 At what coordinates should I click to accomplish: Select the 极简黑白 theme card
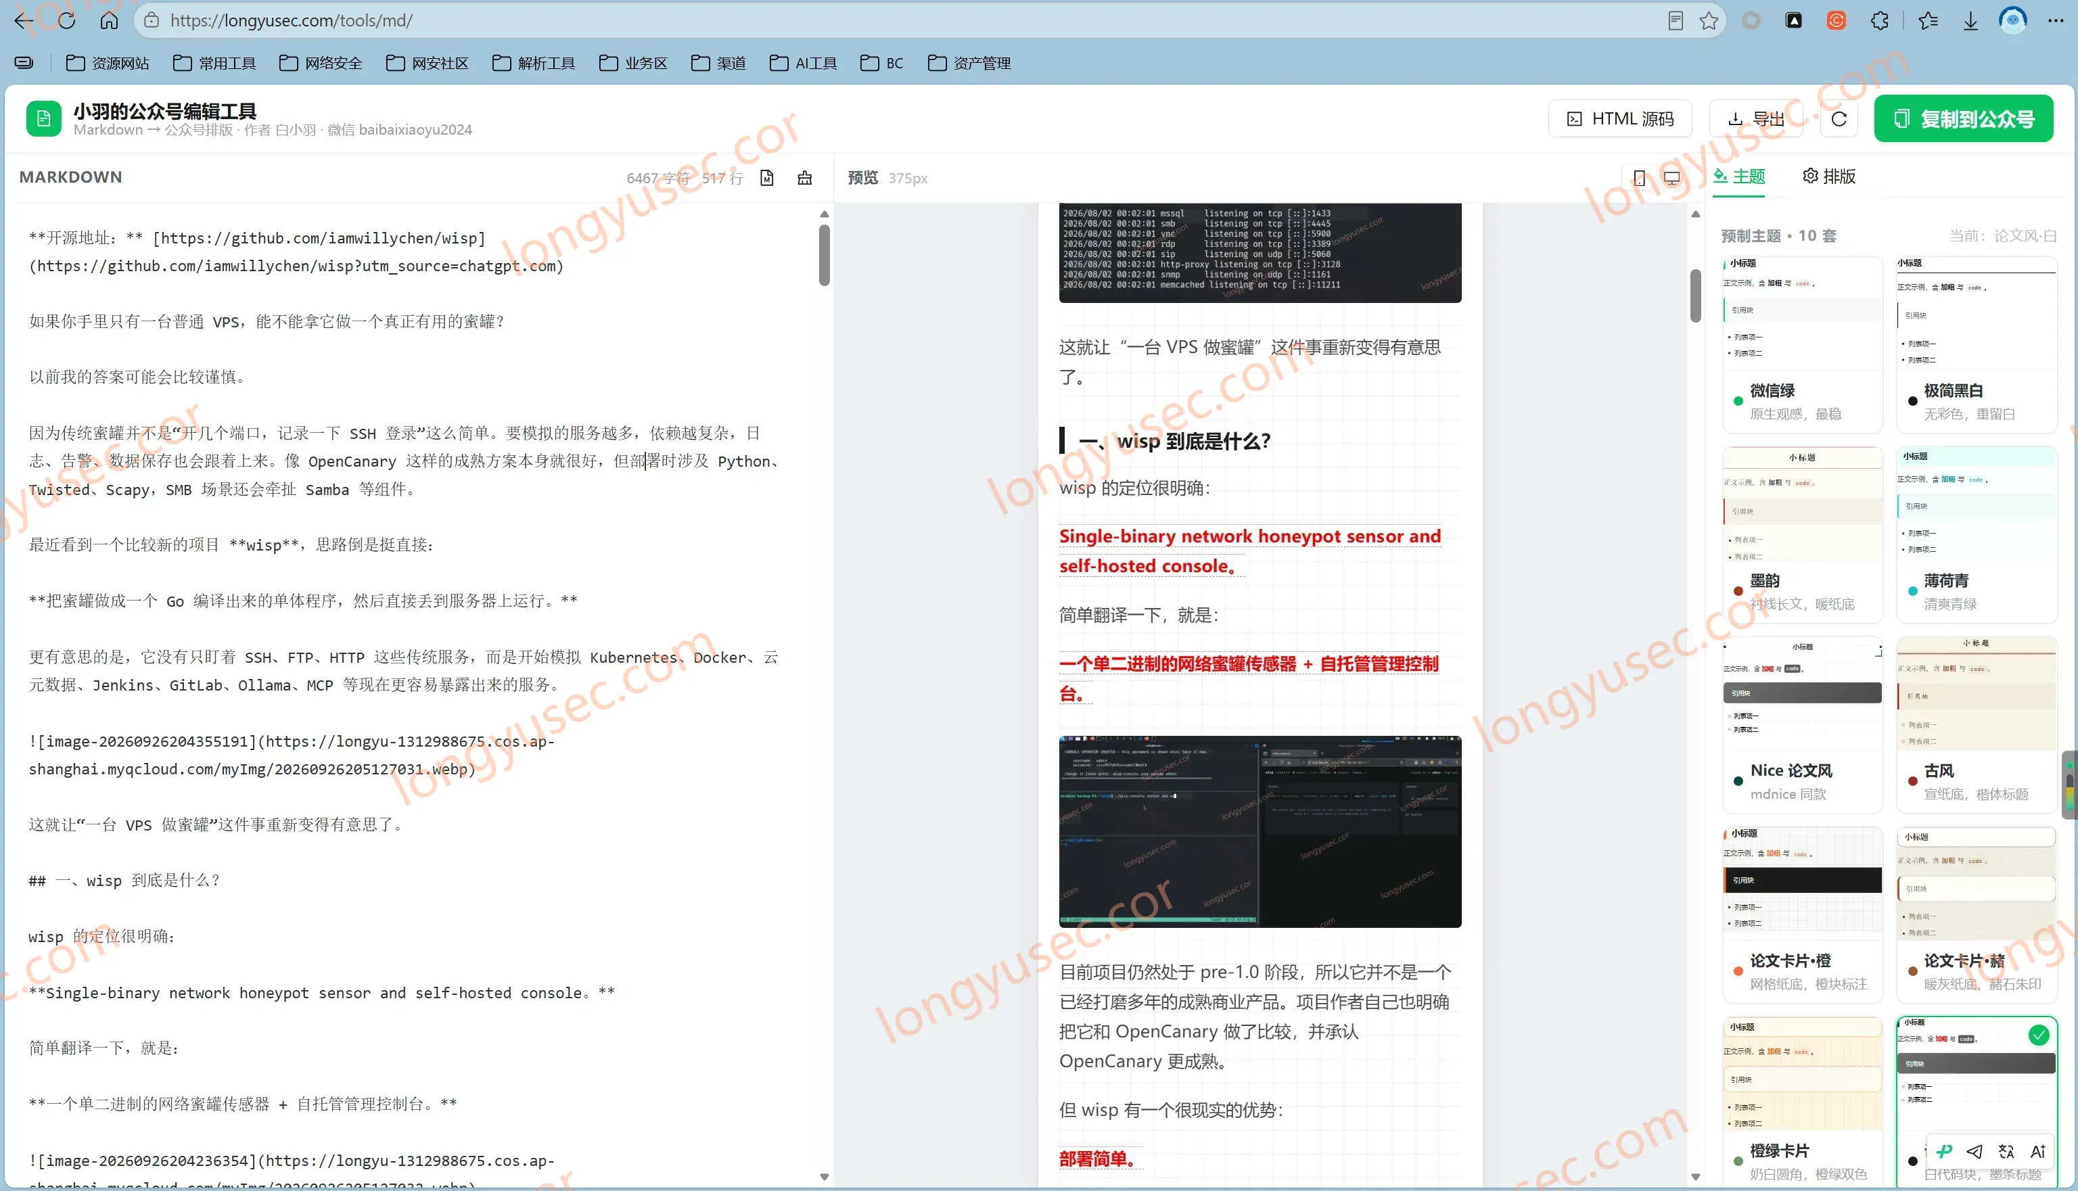point(1977,344)
